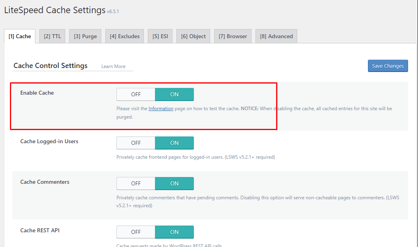Click the Enable Cache label
The height and width of the screenshot is (247, 418).
point(37,93)
